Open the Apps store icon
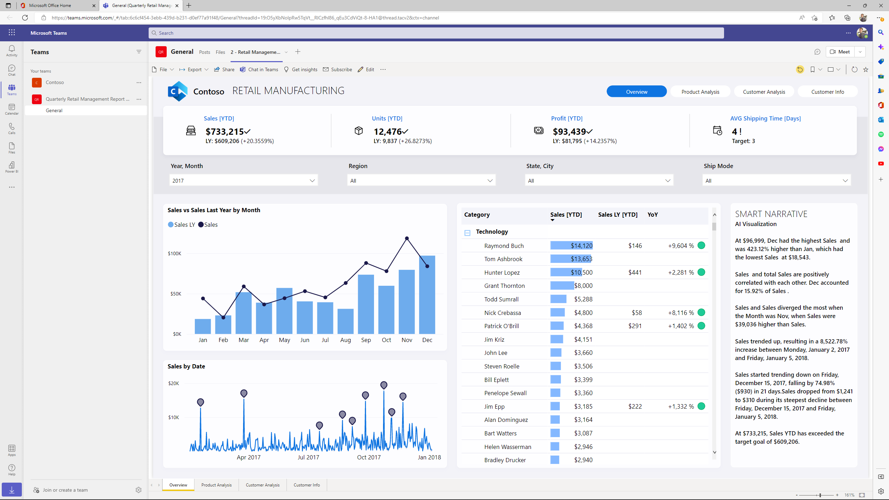This screenshot has width=889, height=500. pos(11,450)
